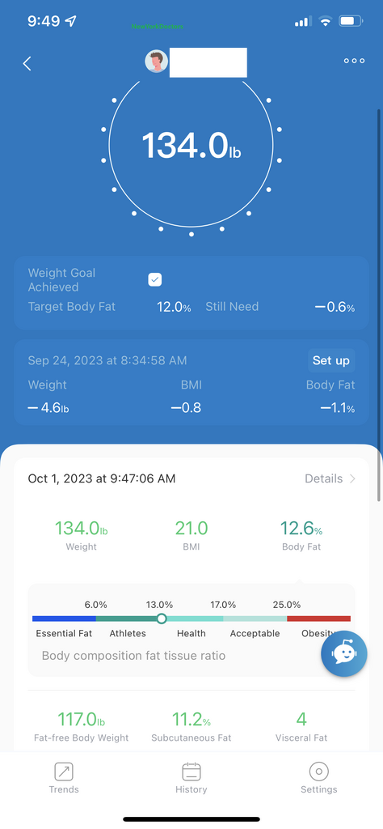Tap the Settings circle icon
Viewport: 383px width, 829px height.
tap(318, 772)
